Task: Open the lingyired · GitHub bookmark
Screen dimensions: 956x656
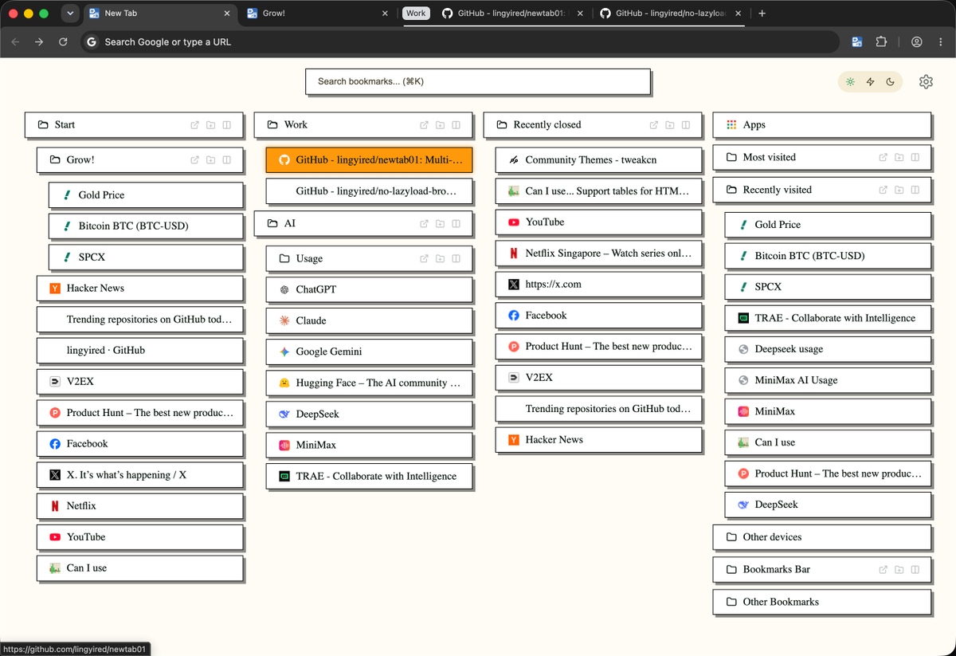Action: [x=139, y=351]
